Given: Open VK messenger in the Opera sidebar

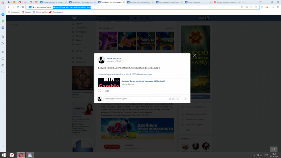Looking at the screenshot, I should click(x=3, y=28).
